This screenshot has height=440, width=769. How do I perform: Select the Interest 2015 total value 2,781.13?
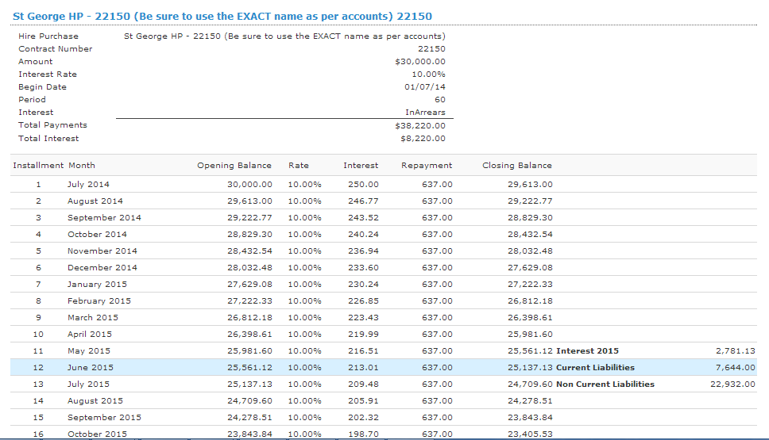735,351
